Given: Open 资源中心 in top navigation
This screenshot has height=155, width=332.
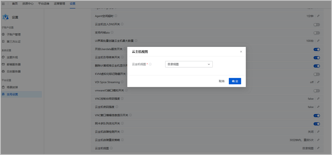Looking at the screenshot, I should 28,4.
